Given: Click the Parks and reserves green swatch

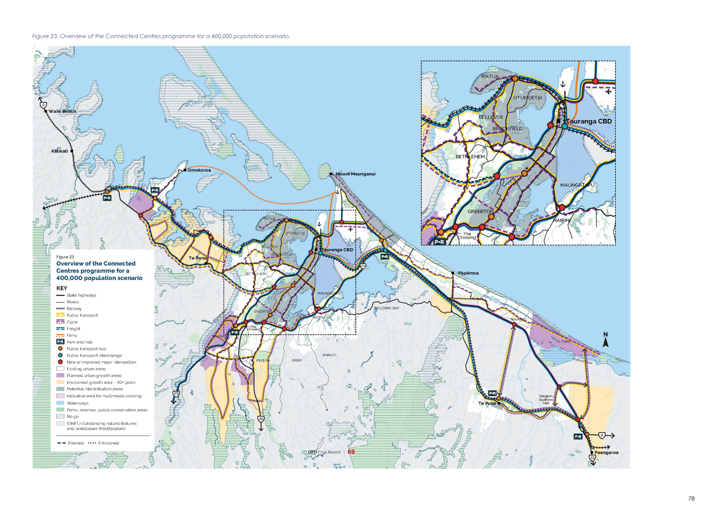Looking at the screenshot, I should click(x=60, y=410).
